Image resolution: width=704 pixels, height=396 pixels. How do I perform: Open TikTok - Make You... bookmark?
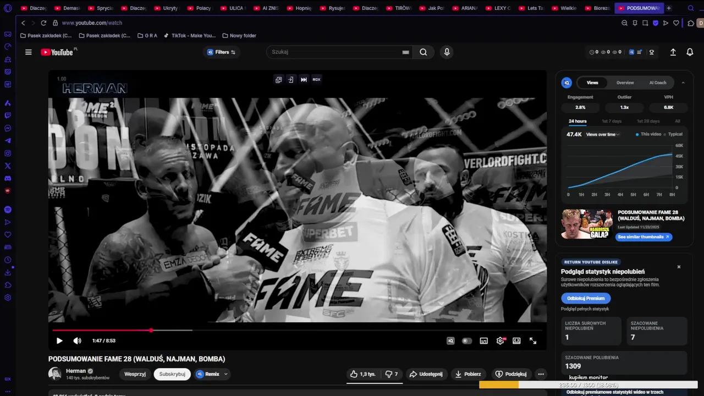[189, 36]
